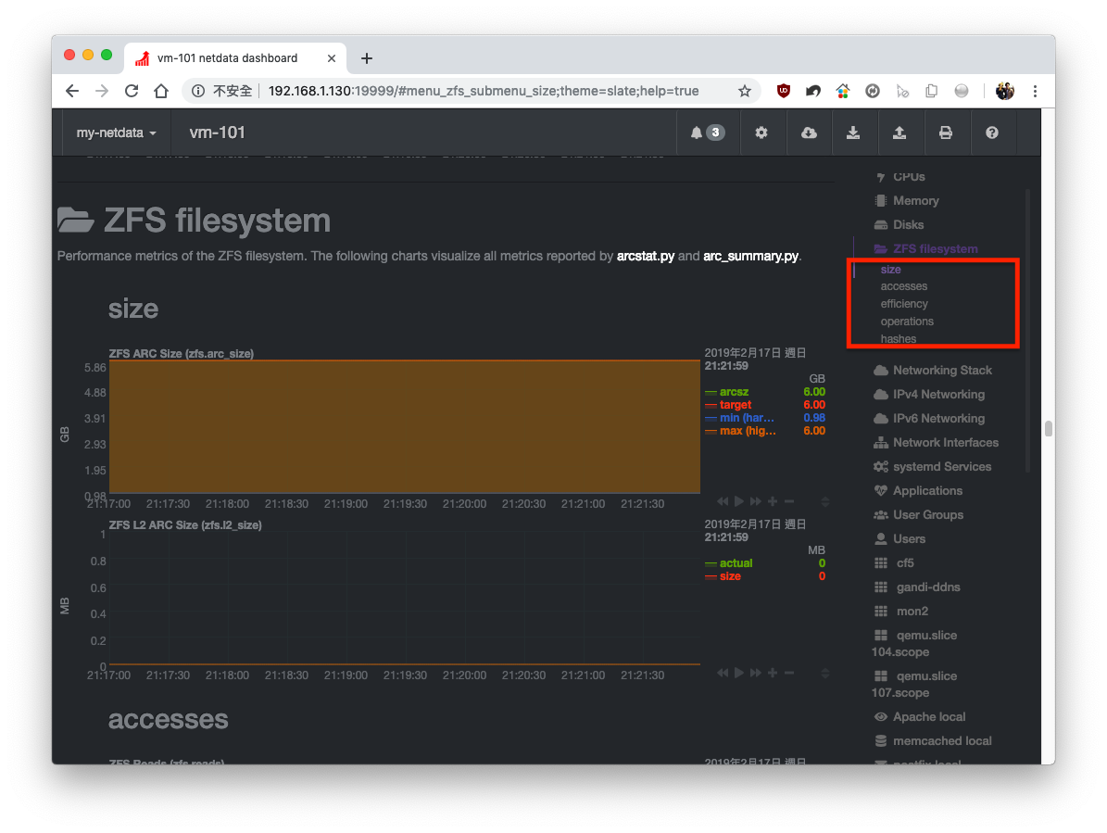
Task: Navigate forward in browser
Action: [102, 91]
